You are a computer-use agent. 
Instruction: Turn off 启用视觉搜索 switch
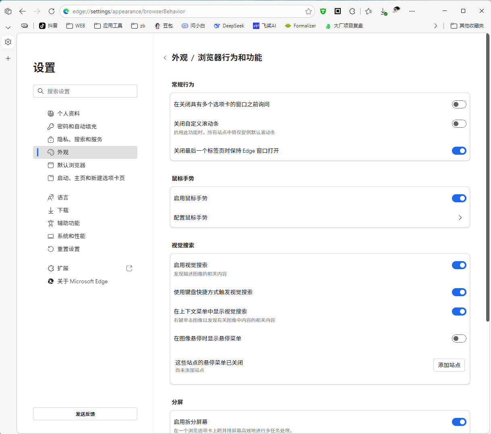pyautogui.click(x=459, y=265)
